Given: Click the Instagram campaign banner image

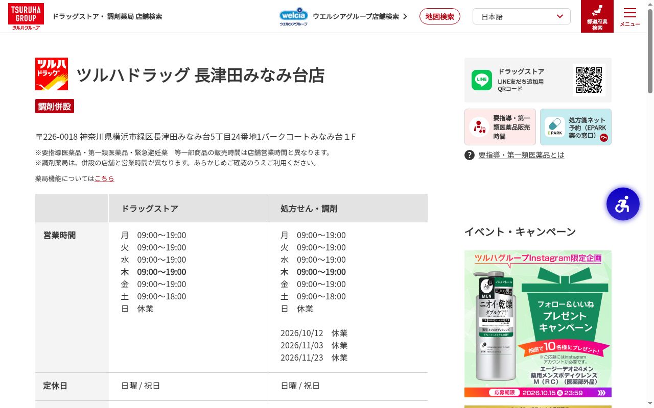Looking at the screenshot, I should [538, 324].
